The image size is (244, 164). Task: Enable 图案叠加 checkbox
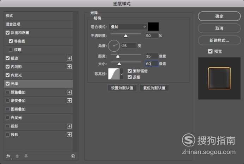(x=7, y=109)
